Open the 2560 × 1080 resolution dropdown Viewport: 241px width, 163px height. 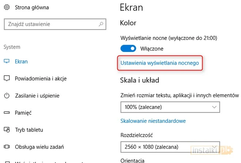coord(170,147)
